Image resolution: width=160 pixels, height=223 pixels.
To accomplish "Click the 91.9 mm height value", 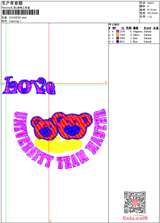I will click(x=152, y=10).
